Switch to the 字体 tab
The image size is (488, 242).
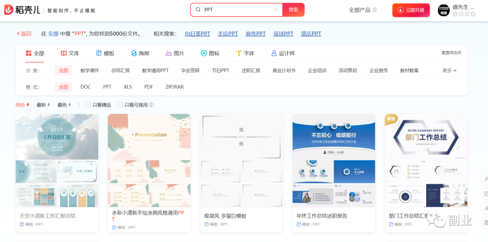pos(245,53)
